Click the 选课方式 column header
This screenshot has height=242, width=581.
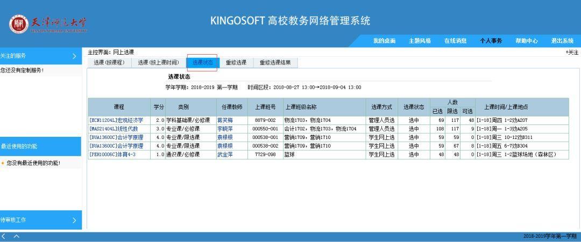tap(381, 107)
